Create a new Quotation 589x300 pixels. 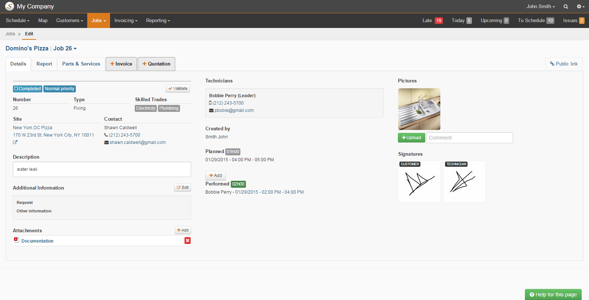pyautogui.click(x=156, y=64)
